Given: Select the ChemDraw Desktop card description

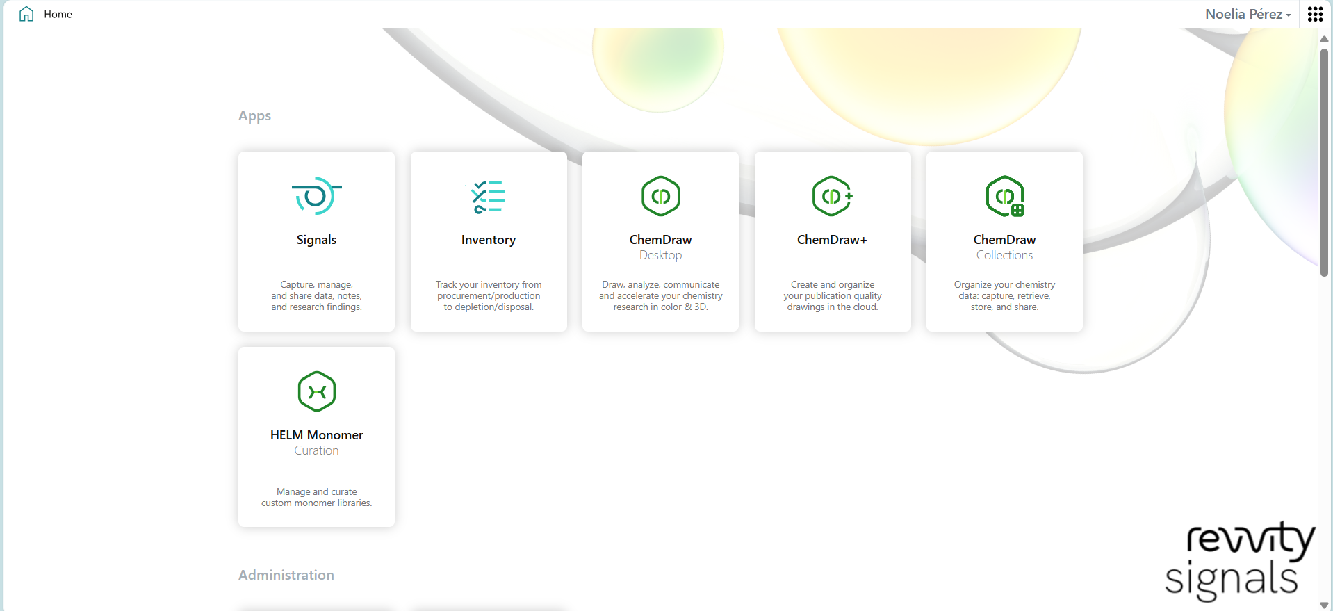Looking at the screenshot, I should click(x=660, y=295).
